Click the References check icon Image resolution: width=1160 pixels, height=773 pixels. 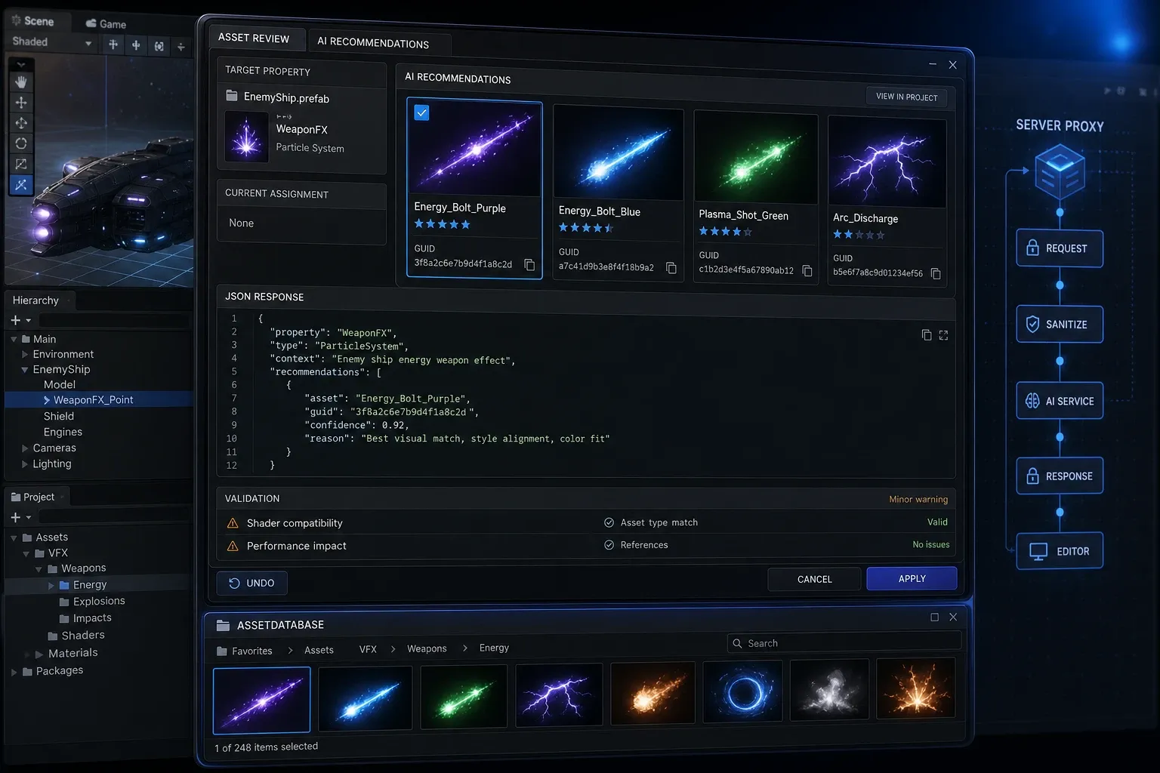609,545
